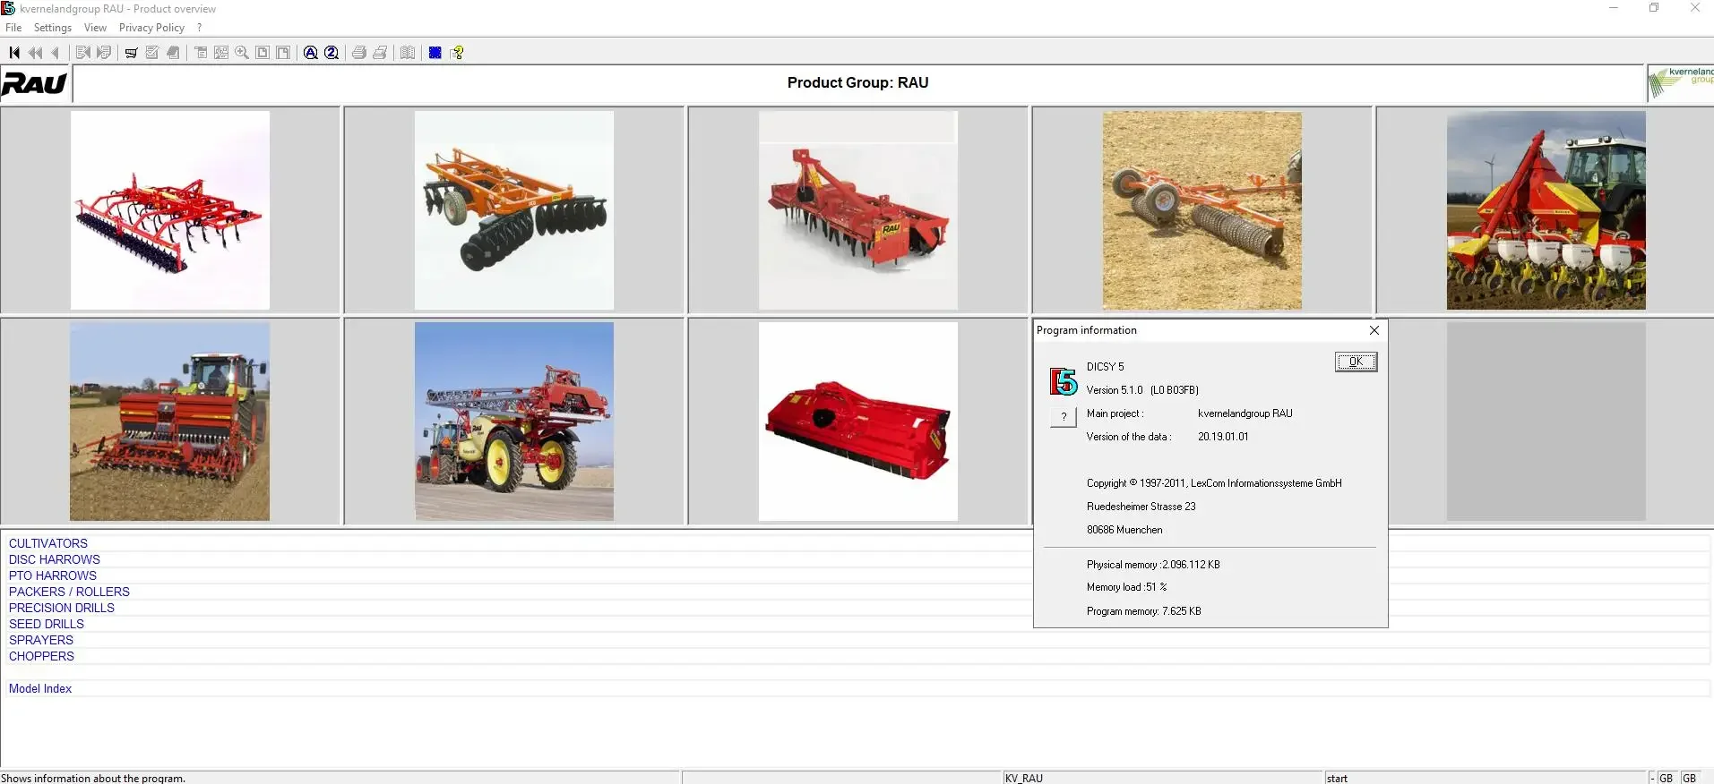Click the 'Memory load :51 %' line
This screenshot has width=1714, height=784.
pos(1127,587)
